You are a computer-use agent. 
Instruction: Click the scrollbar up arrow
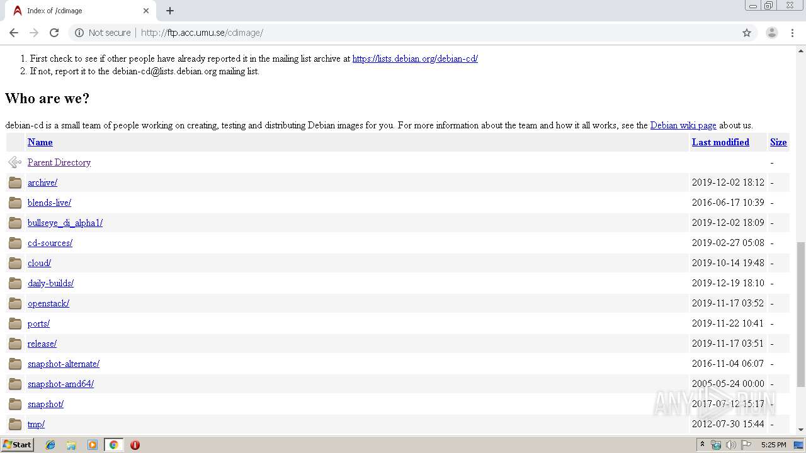801,50
